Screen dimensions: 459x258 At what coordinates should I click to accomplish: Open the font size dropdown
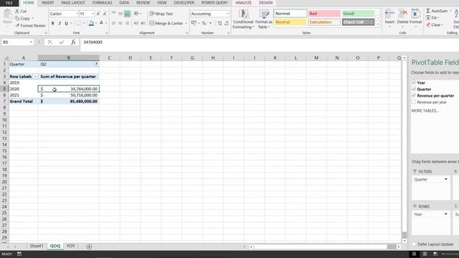point(93,14)
